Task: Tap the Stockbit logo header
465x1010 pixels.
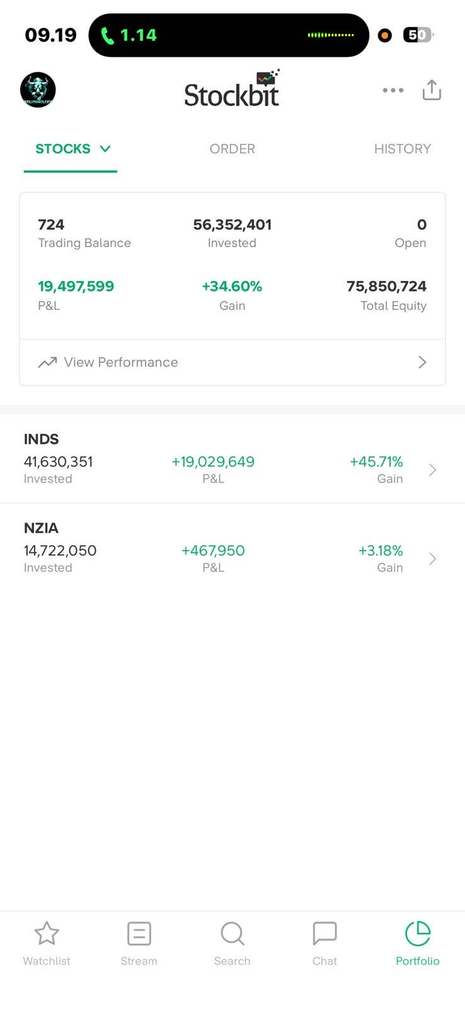Action: point(232,90)
